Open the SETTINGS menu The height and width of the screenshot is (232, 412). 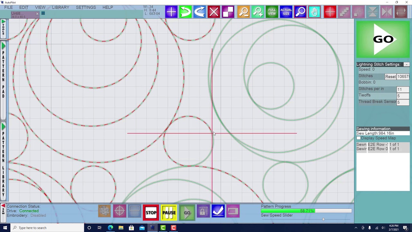click(x=86, y=7)
